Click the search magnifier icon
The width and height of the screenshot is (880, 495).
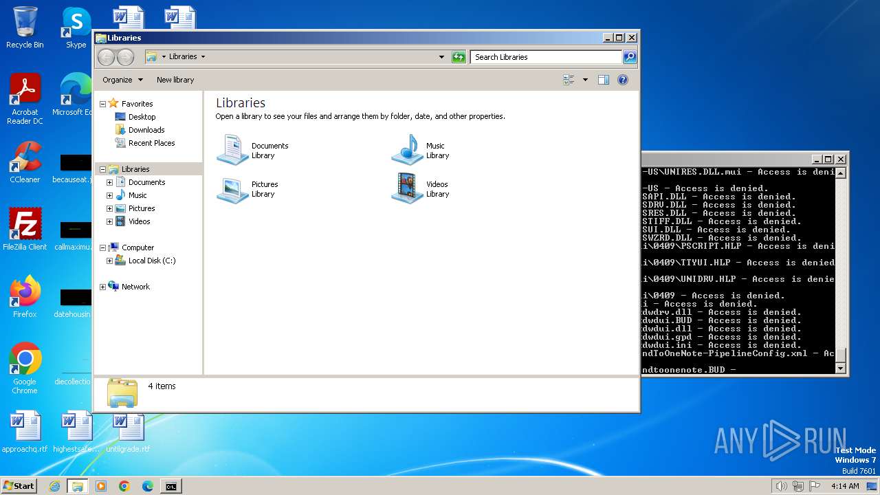[x=629, y=57]
